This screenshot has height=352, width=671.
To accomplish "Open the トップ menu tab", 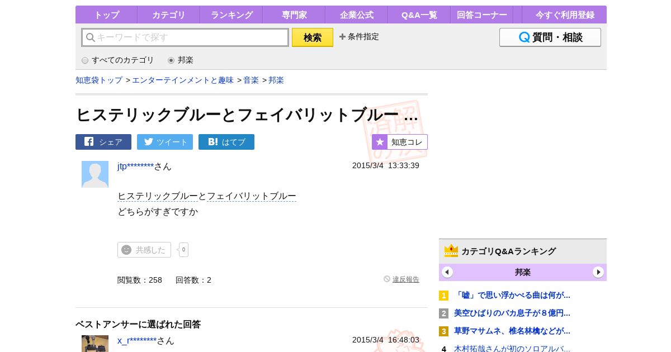I will [106, 15].
